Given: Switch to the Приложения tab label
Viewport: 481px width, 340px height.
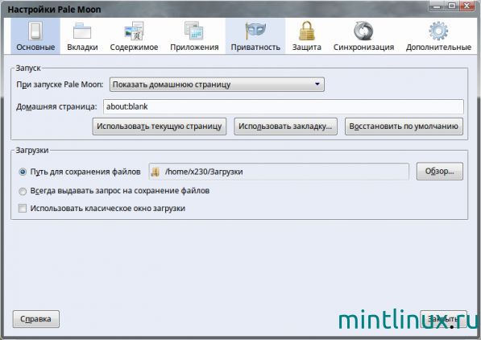Looking at the screenshot, I should point(194,48).
